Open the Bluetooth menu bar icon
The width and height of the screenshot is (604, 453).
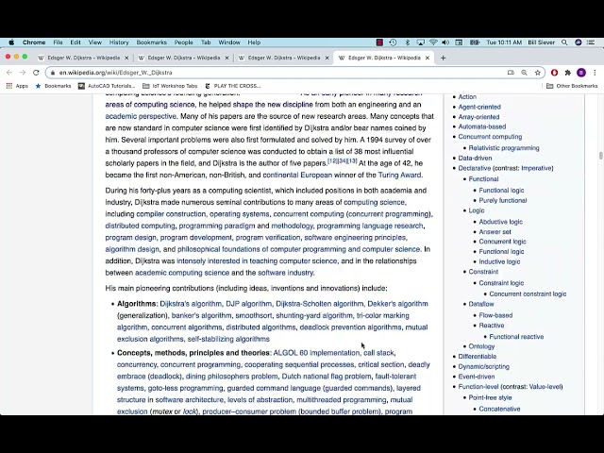tap(407, 42)
